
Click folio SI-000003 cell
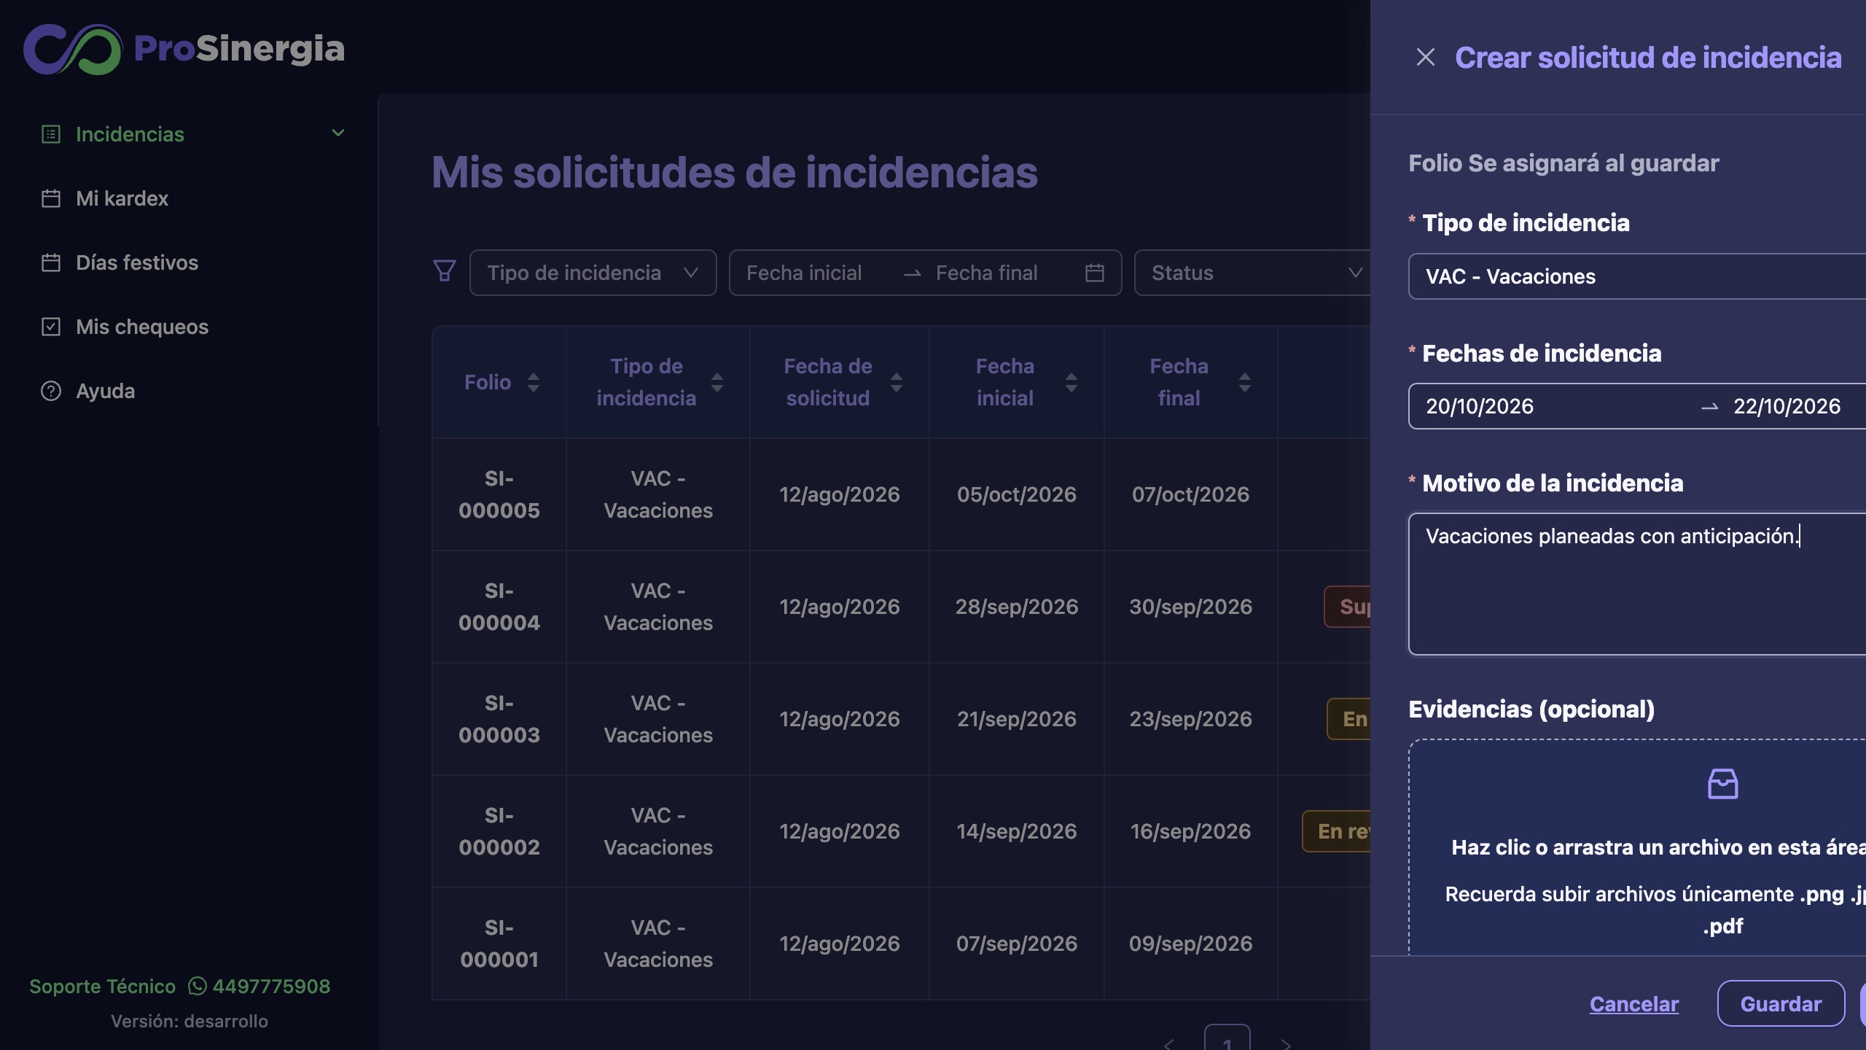click(499, 719)
